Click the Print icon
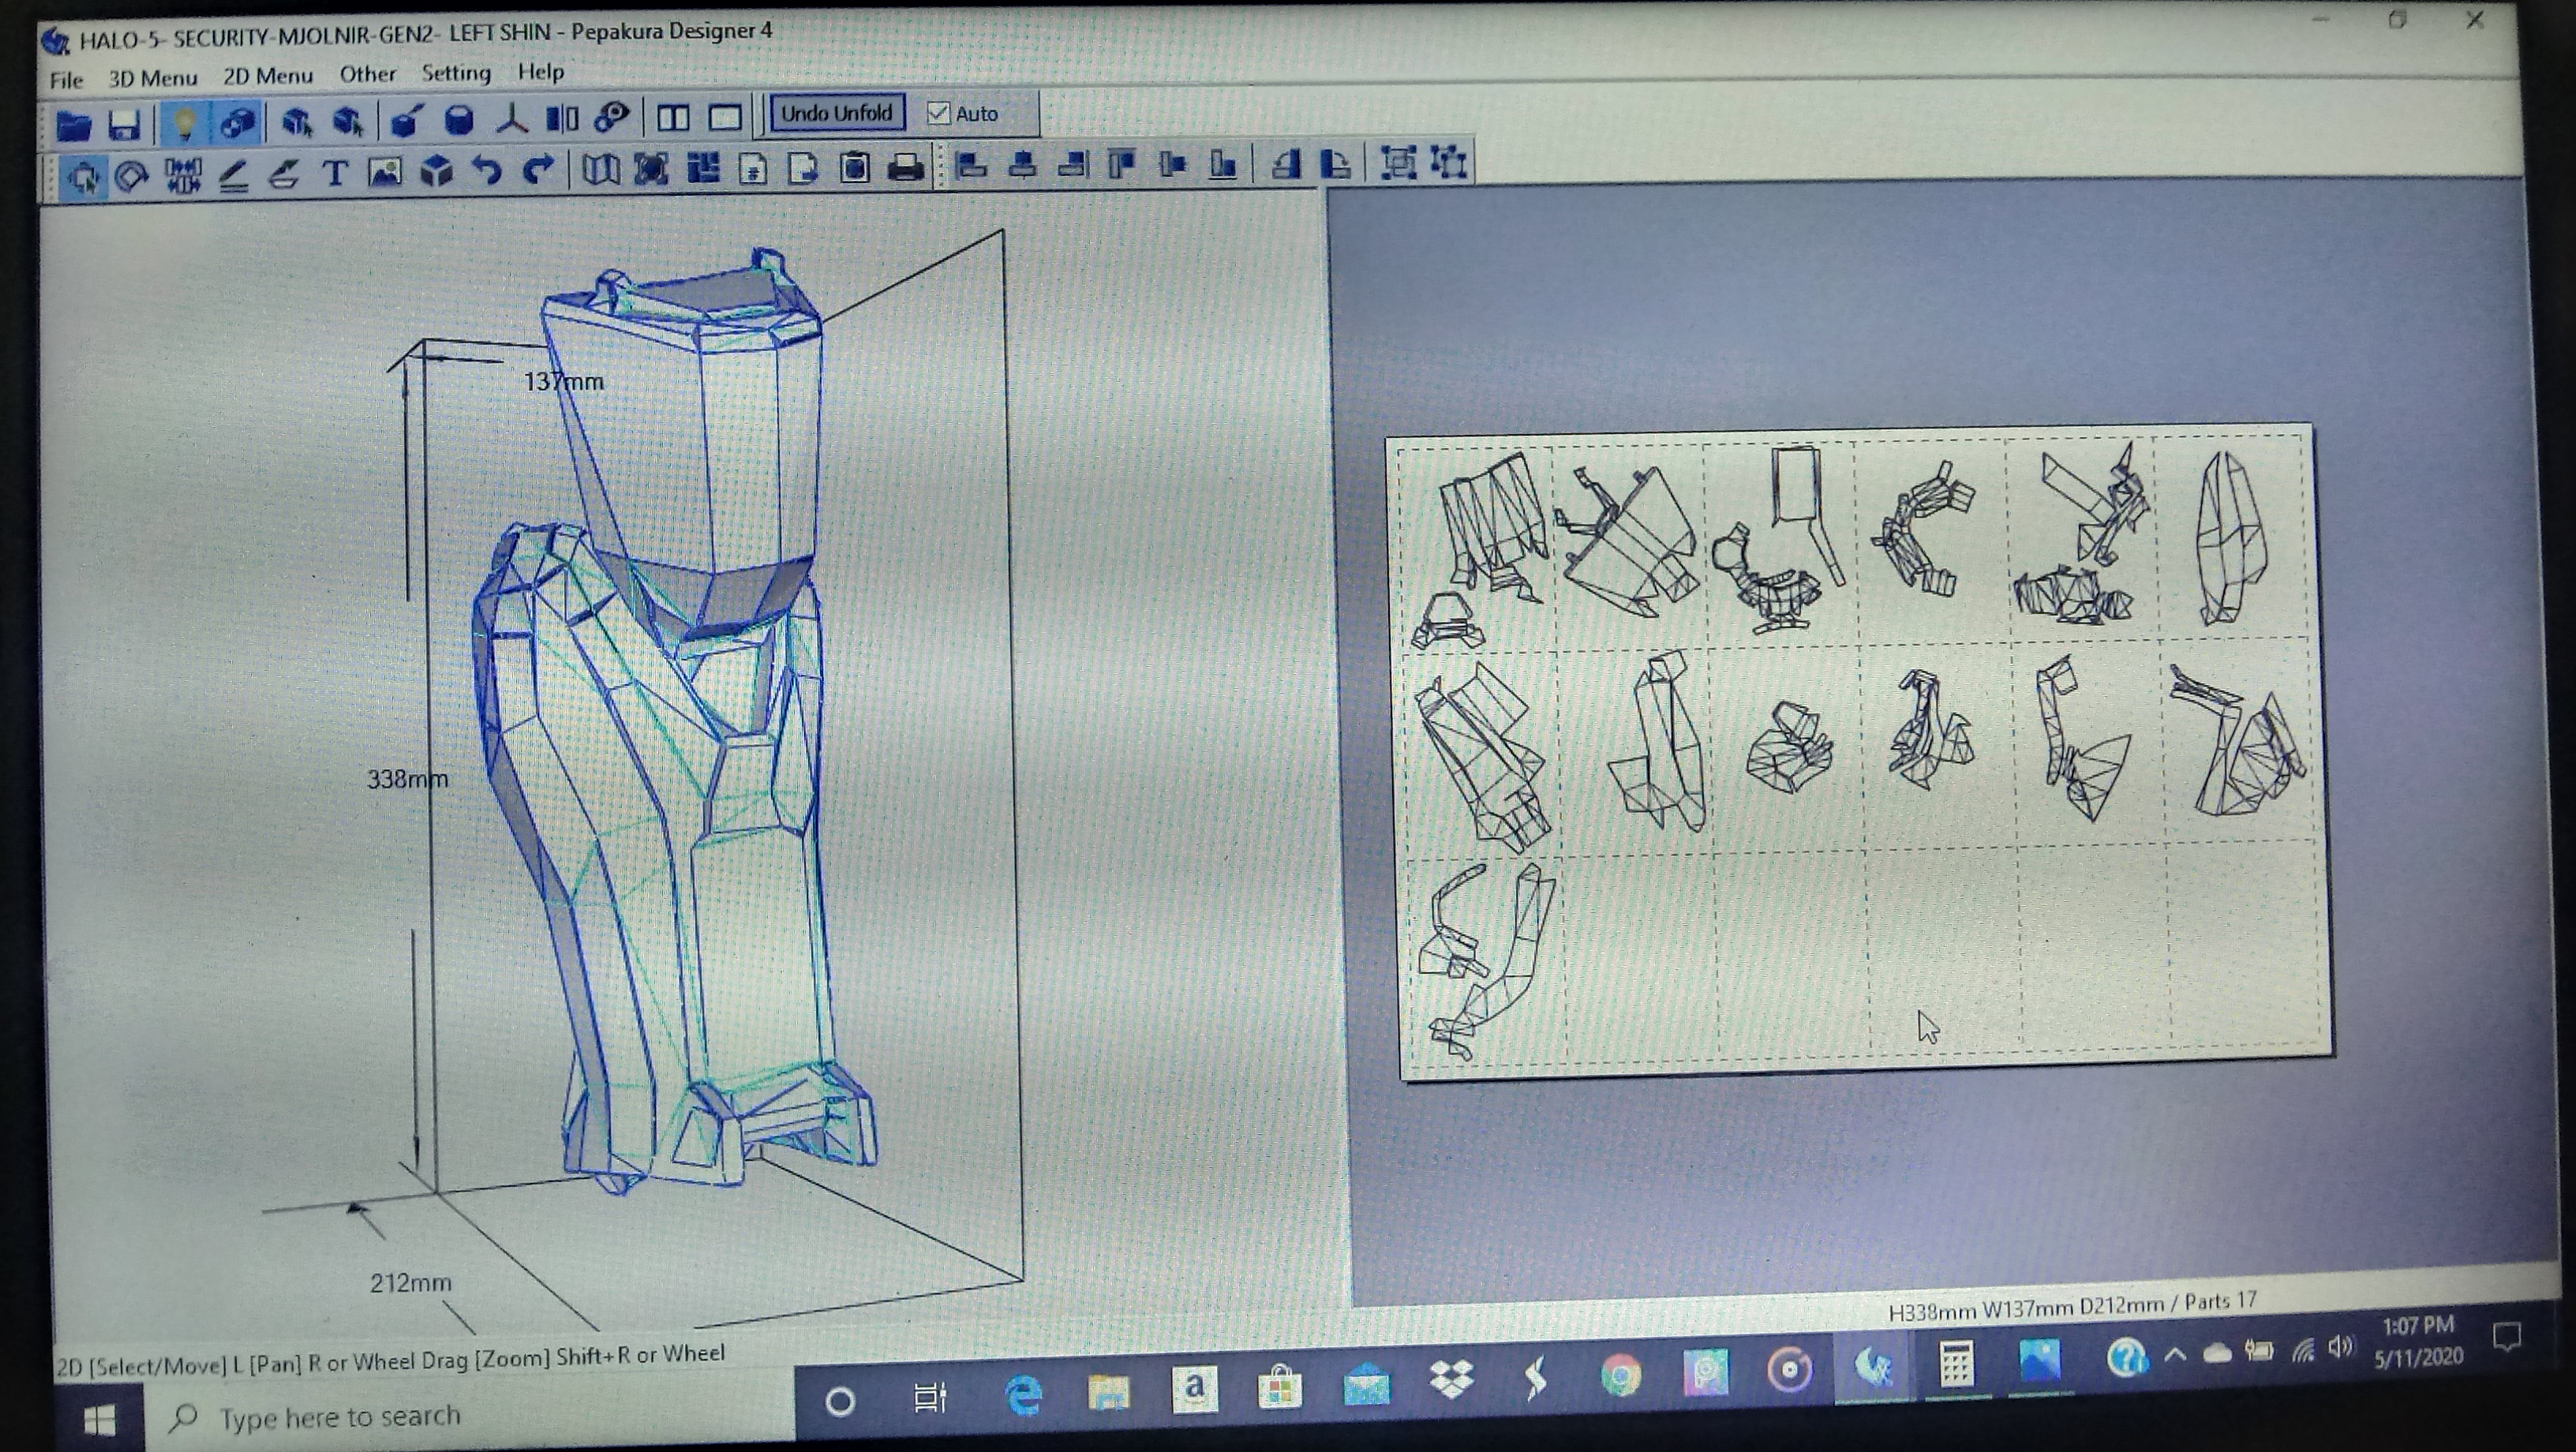The height and width of the screenshot is (1452, 2576). tap(905, 166)
